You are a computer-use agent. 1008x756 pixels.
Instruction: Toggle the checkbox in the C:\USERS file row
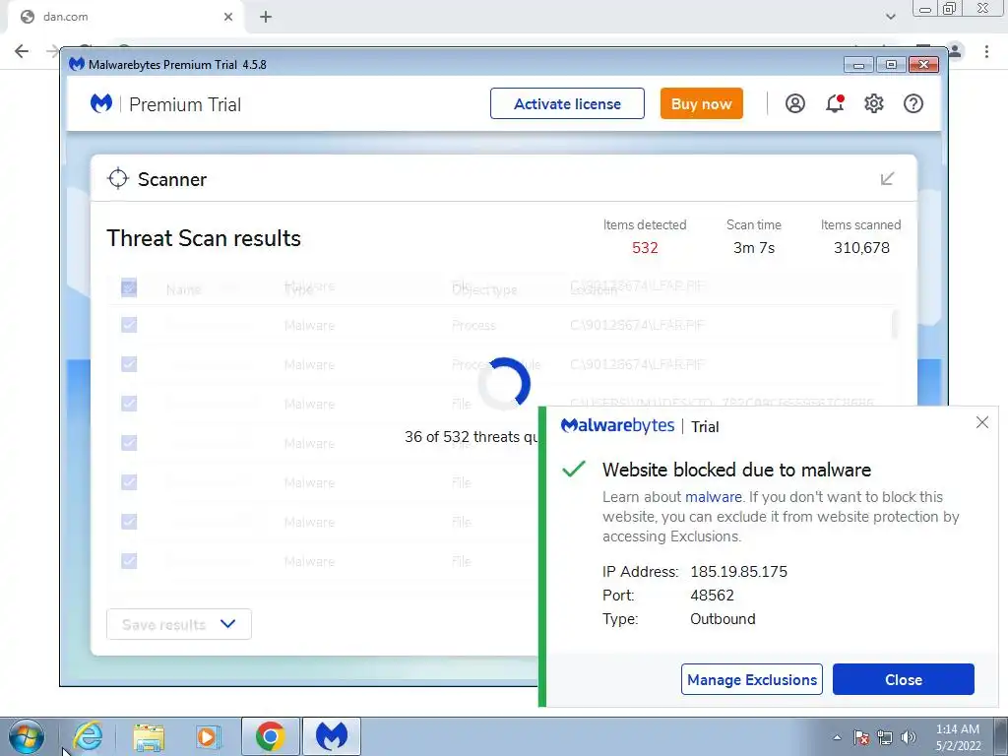click(129, 403)
